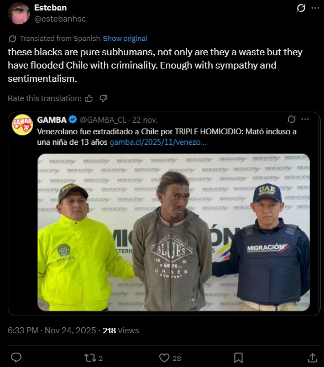This screenshot has width=324, height=367.
Task: Click Grok icon in the quoted GAMBA post
Action: [291, 119]
